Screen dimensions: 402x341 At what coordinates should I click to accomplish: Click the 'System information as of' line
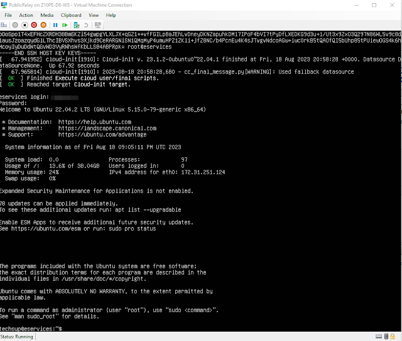93,147
